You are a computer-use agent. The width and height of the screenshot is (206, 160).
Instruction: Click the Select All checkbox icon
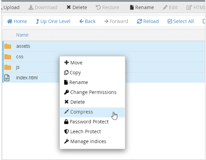pyautogui.click(x=170, y=21)
